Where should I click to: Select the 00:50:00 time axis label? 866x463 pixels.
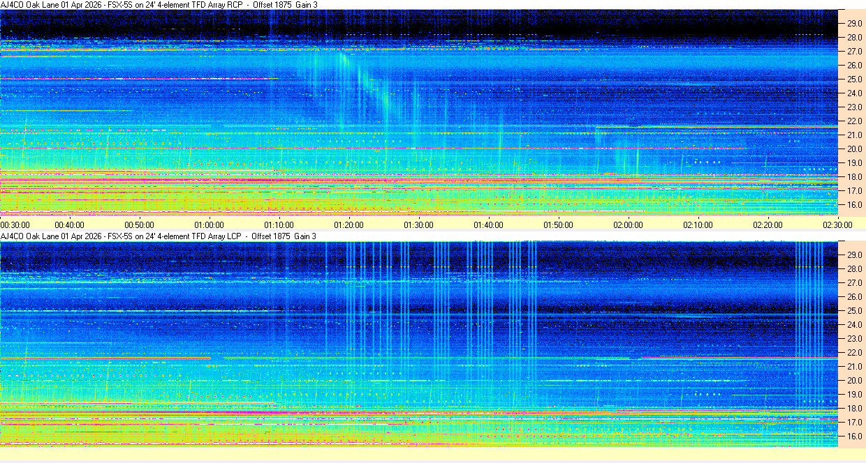(139, 225)
